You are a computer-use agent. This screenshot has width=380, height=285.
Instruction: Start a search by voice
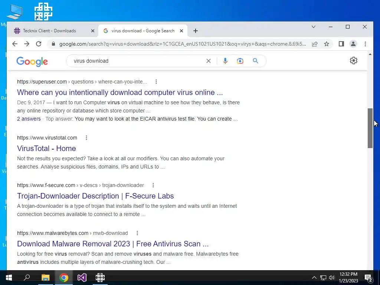(225, 61)
